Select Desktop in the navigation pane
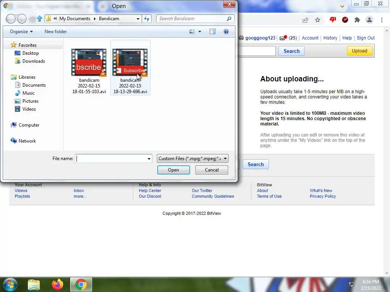390x292 pixels. (30, 53)
